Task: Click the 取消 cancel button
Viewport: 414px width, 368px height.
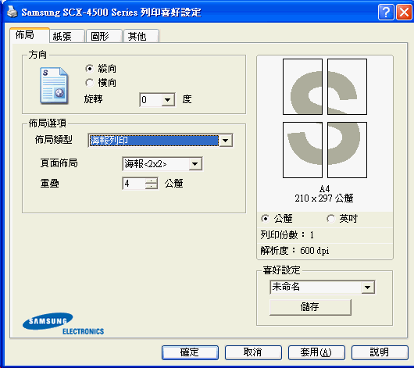Action: [253, 352]
